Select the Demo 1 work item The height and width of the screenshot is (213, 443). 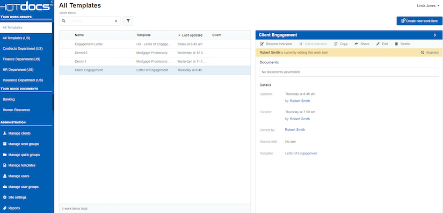tap(155, 62)
